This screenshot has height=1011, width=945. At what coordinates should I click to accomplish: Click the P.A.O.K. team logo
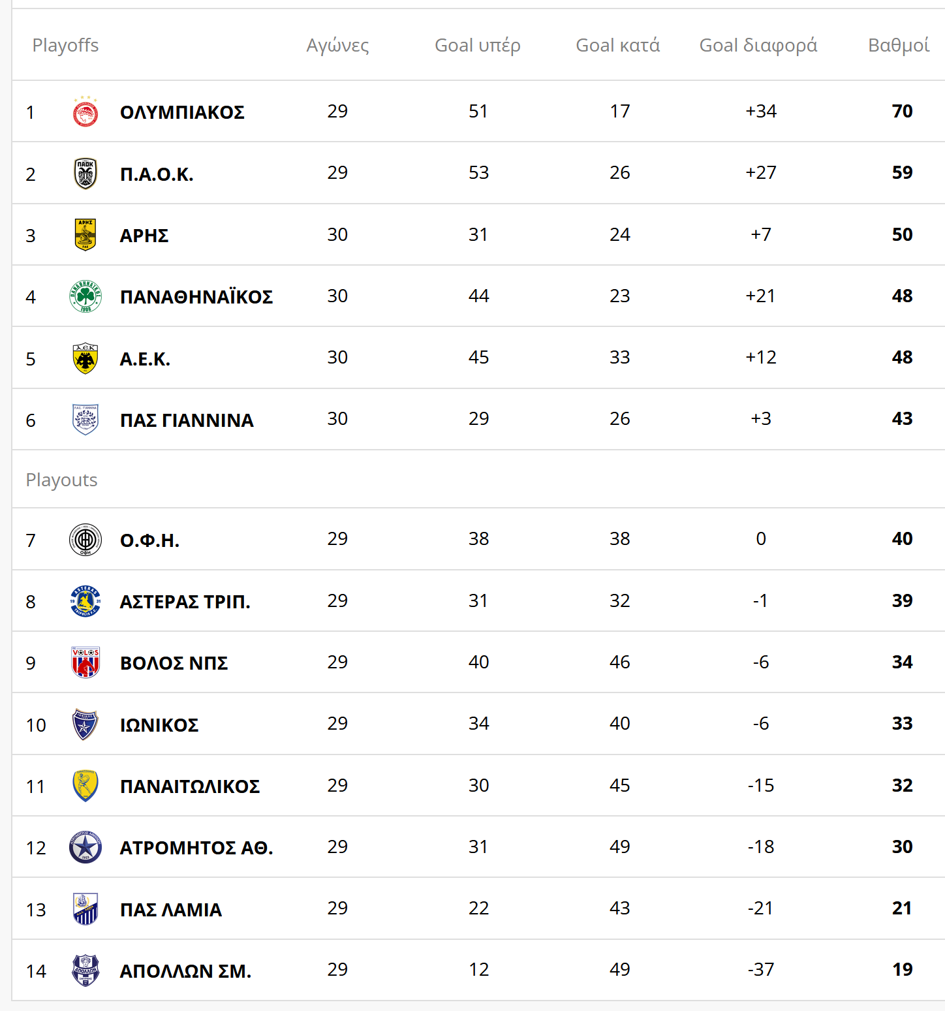pos(85,174)
